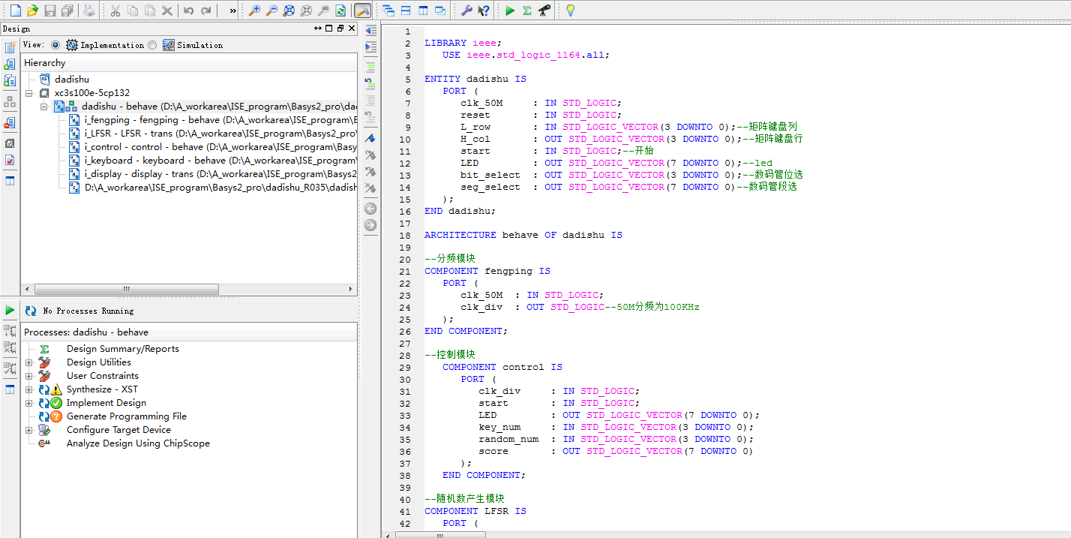The image size is (1071, 538).
Task: Expand the Design Utilities node
Action: [29, 362]
